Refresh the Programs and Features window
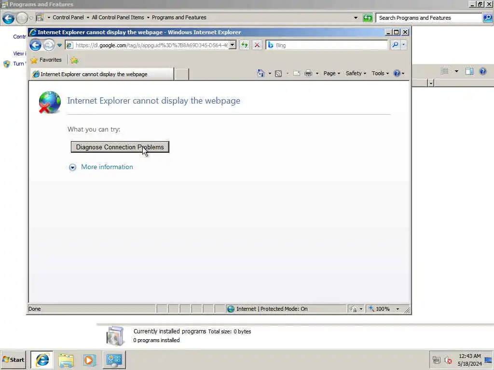494x370 pixels. coord(367,18)
